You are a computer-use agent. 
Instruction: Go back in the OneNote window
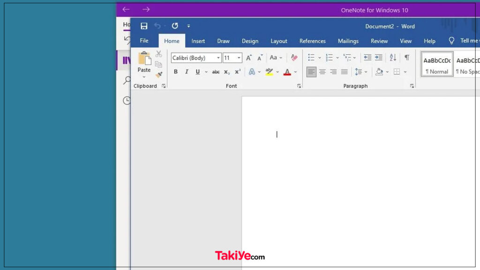click(x=126, y=9)
